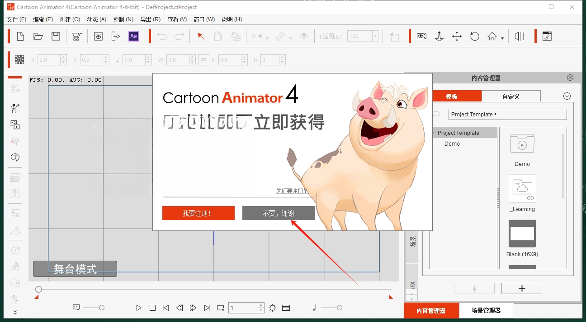Adjust the music volume slider
Screen dimensions: 586x322
click(332, 308)
